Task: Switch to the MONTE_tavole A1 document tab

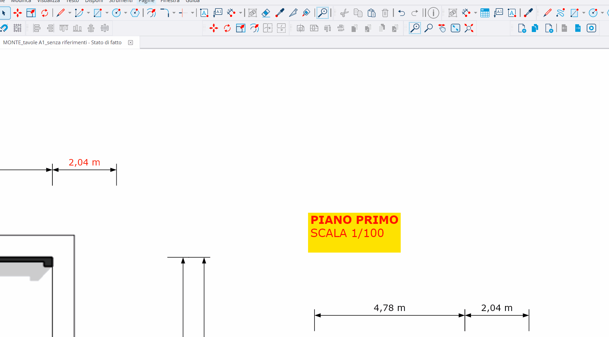Action: click(x=62, y=43)
